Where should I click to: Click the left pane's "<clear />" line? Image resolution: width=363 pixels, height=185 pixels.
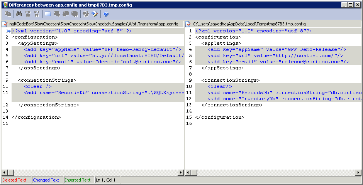(x=38, y=86)
